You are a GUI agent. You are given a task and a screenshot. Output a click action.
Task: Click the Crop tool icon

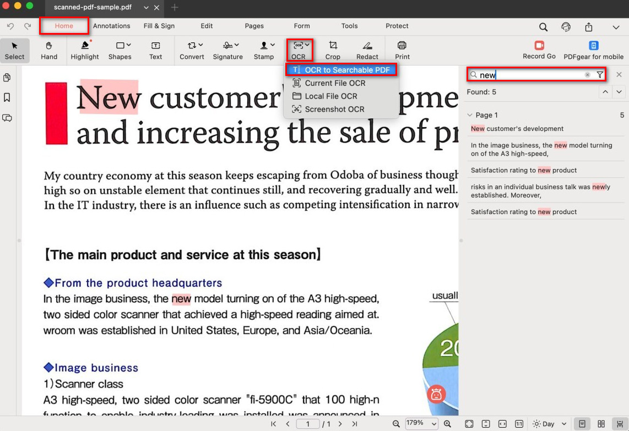(x=333, y=46)
